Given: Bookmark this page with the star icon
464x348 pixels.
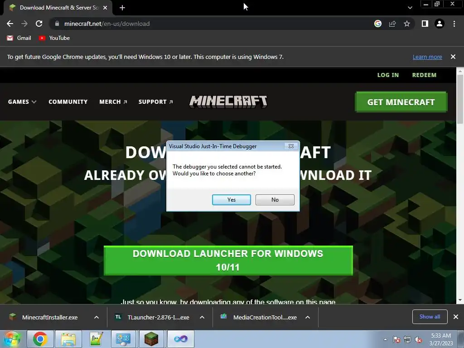Looking at the screenshot, I should (407, 24).
